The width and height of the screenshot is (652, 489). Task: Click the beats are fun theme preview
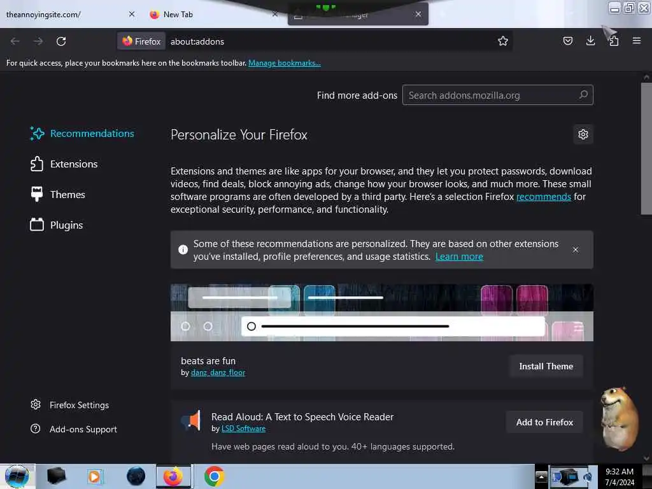382,312
